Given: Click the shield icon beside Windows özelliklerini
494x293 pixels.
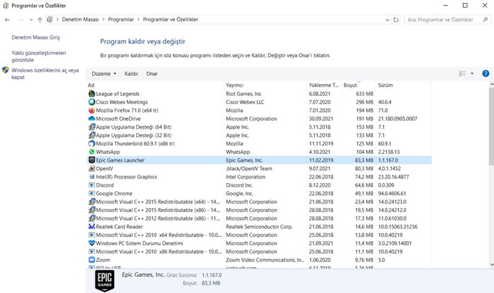Looking at the screenshot, I should pyautogui.click(x=6, y=70).
